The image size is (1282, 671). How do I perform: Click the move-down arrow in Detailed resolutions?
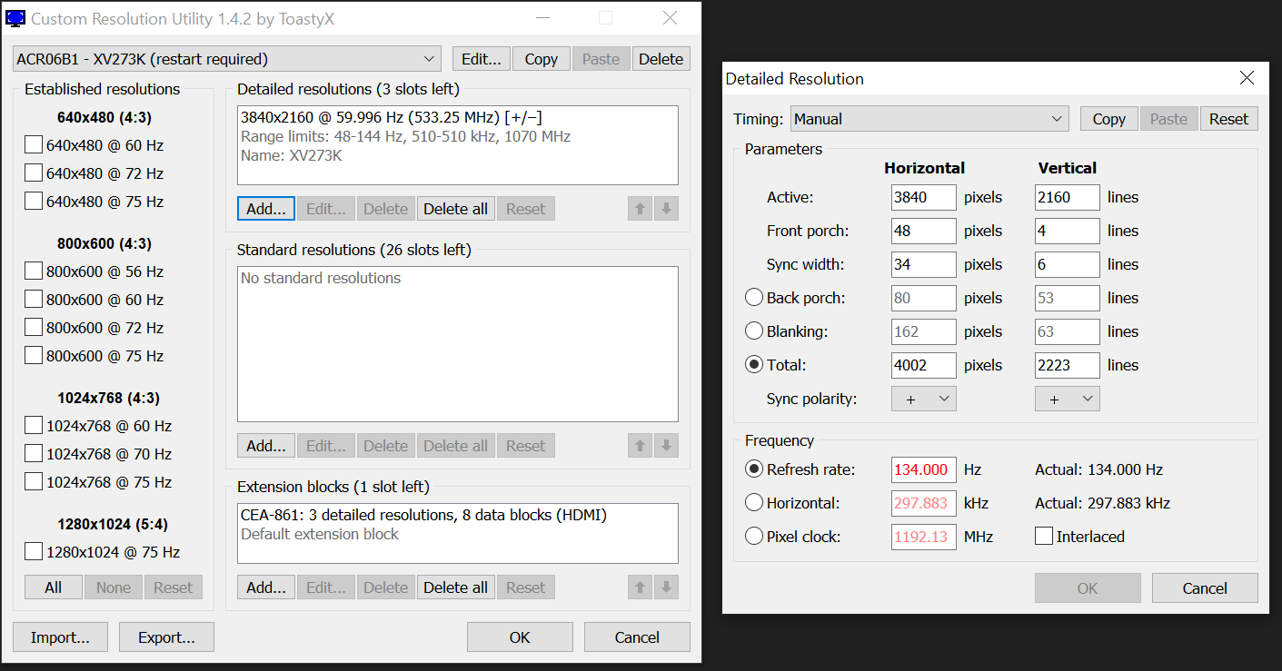(666, 209)
